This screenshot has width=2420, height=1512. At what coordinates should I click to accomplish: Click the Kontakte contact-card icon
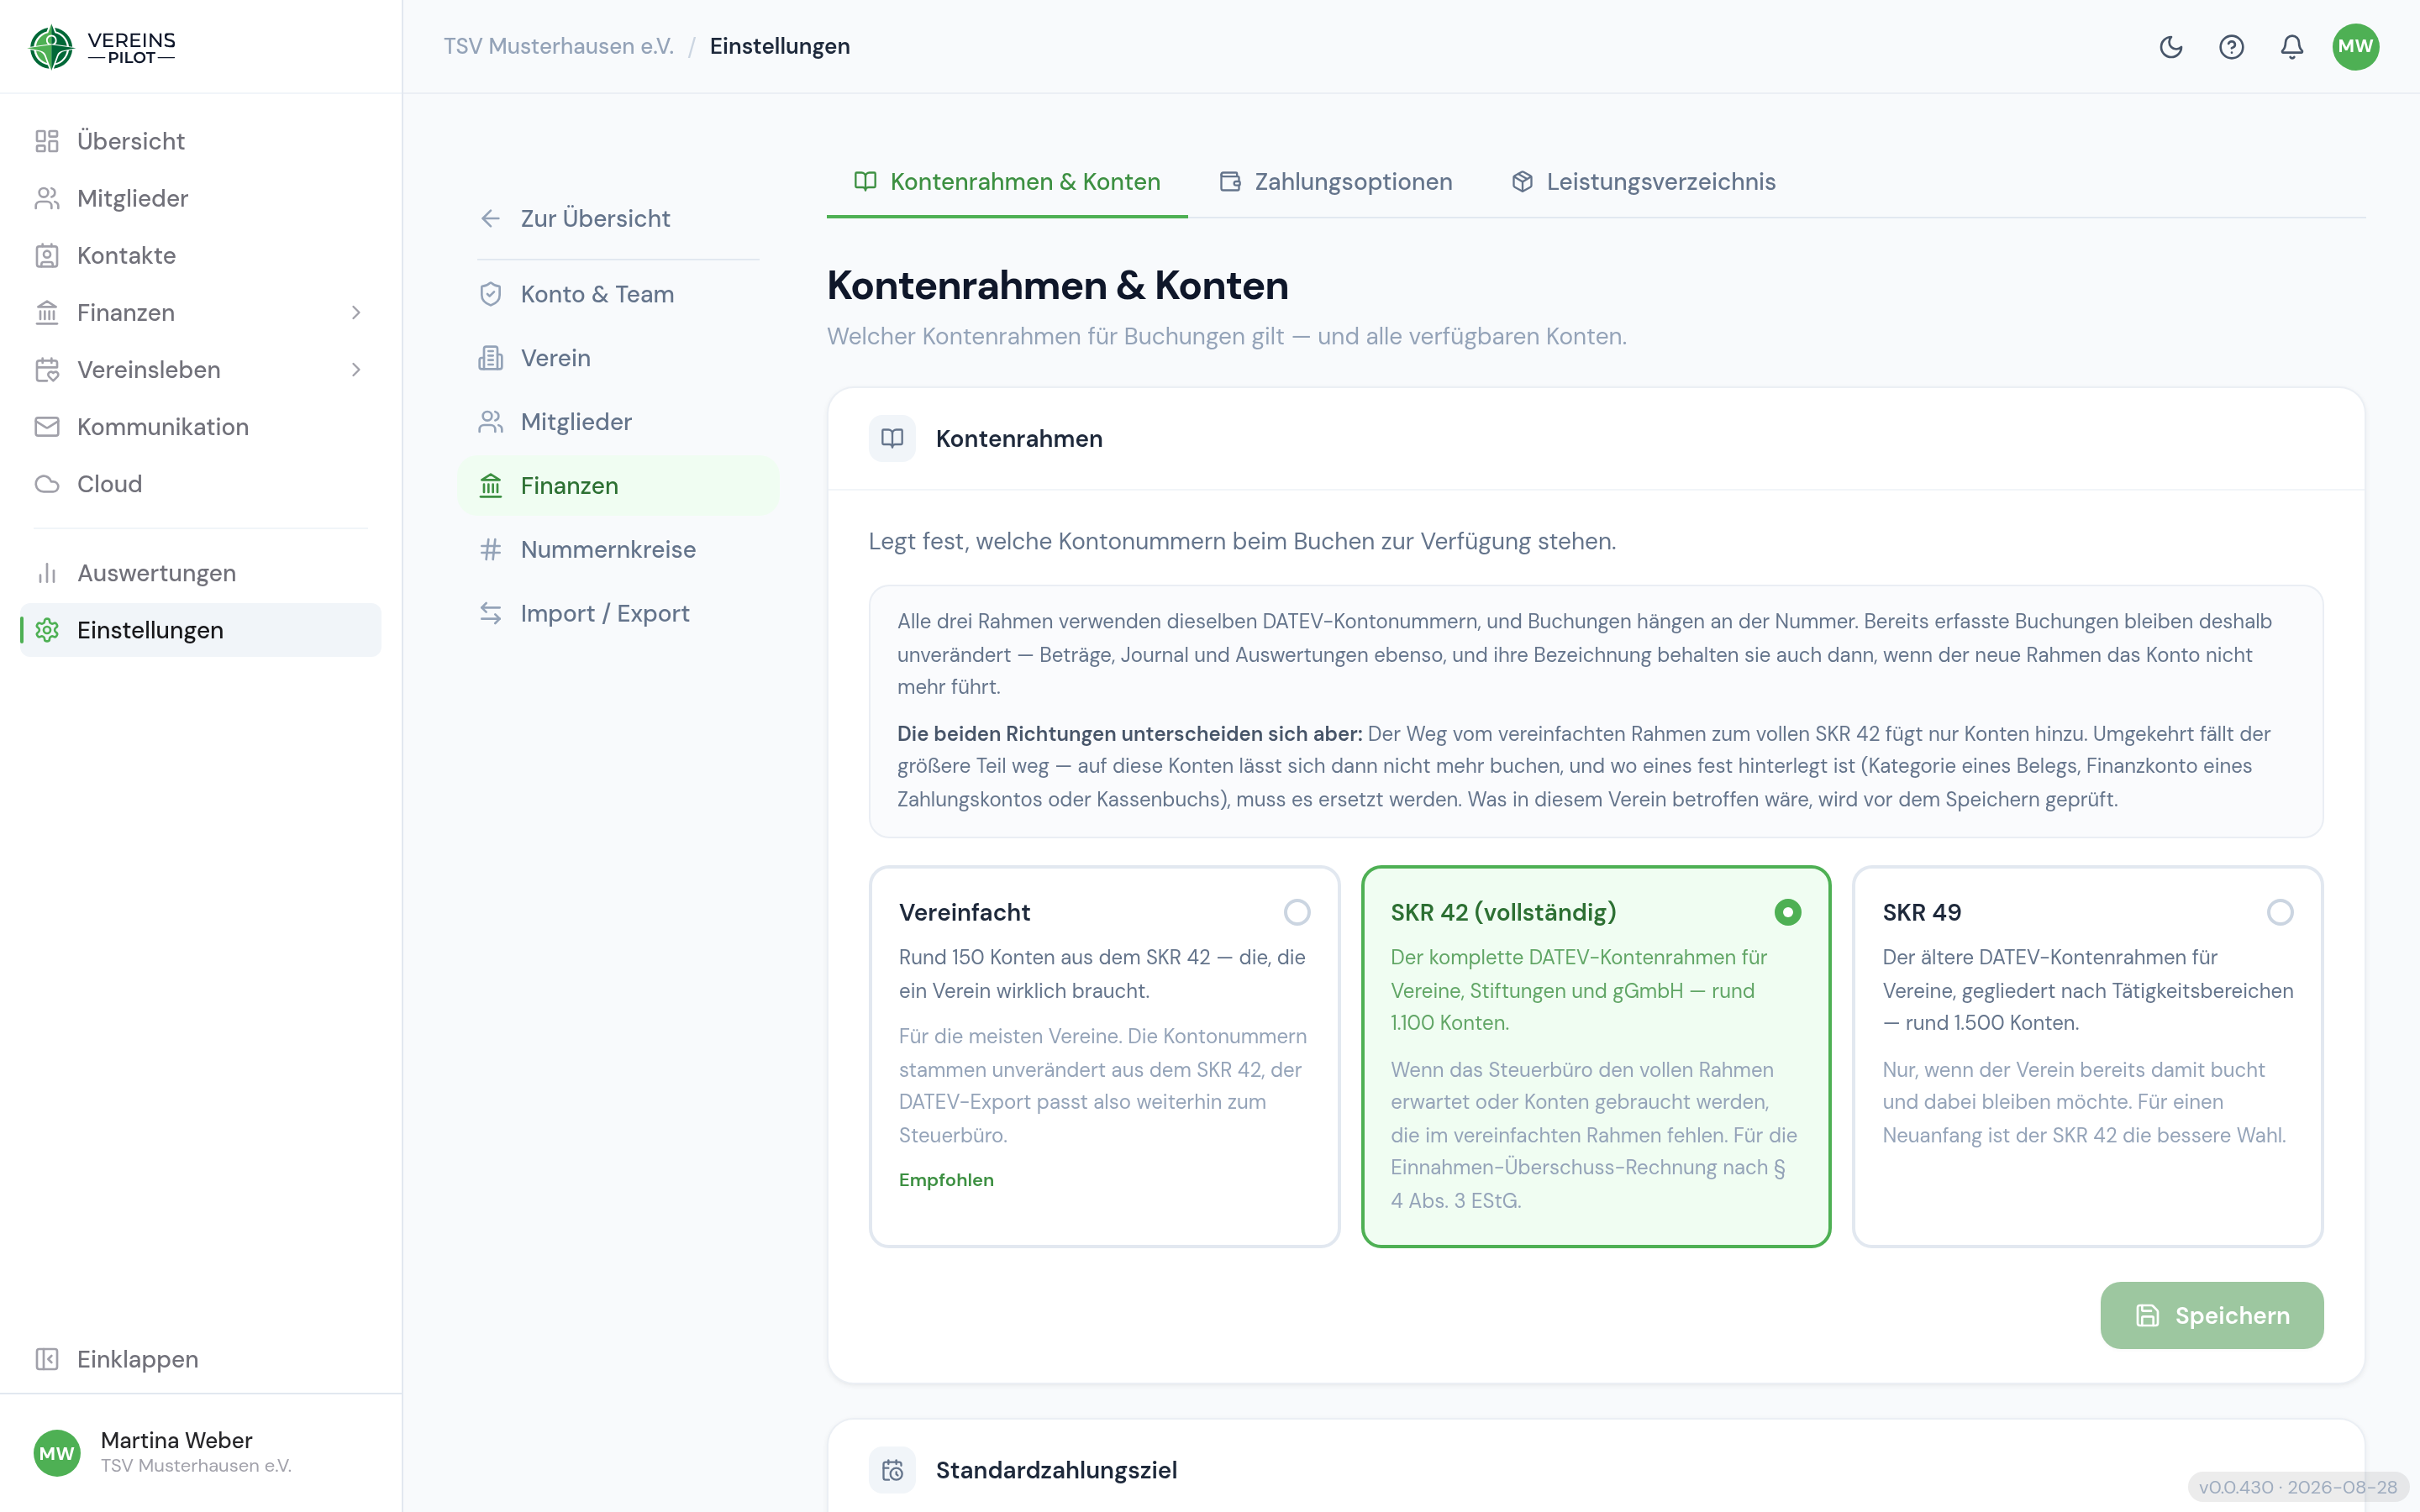[x=47, y=255]
